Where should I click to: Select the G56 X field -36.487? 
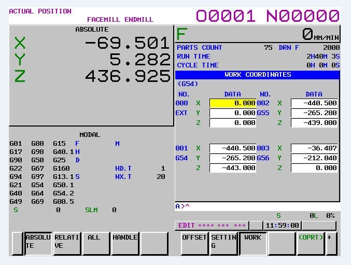pos(314,148)
